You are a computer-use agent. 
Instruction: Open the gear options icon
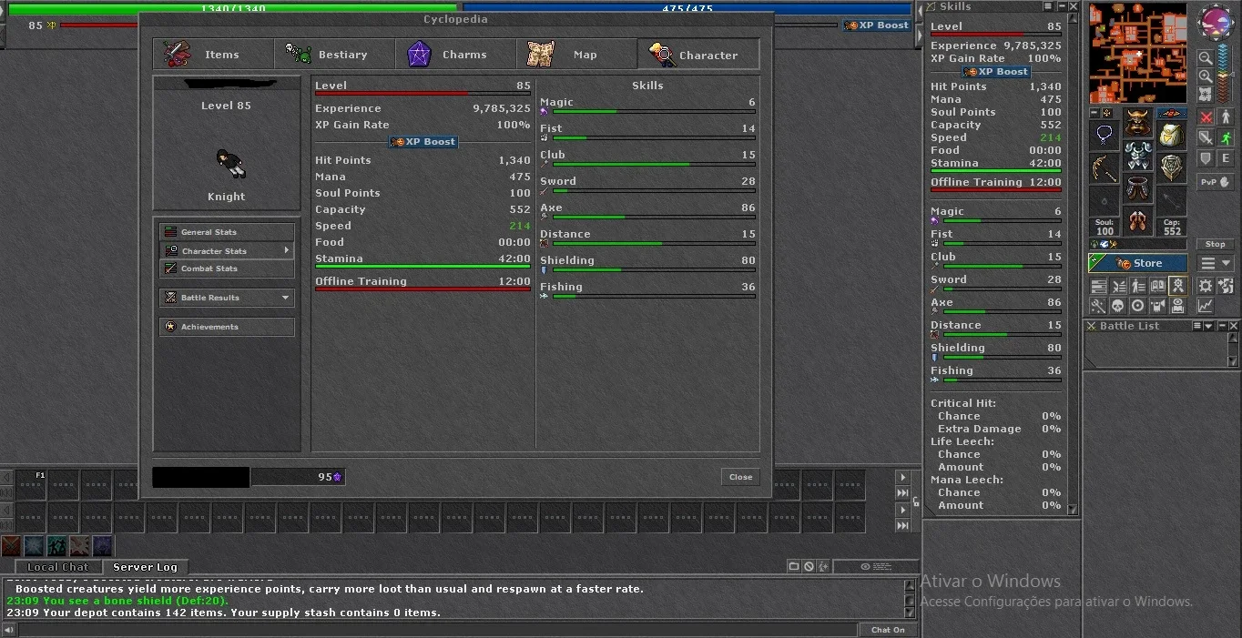(1205, 286)
